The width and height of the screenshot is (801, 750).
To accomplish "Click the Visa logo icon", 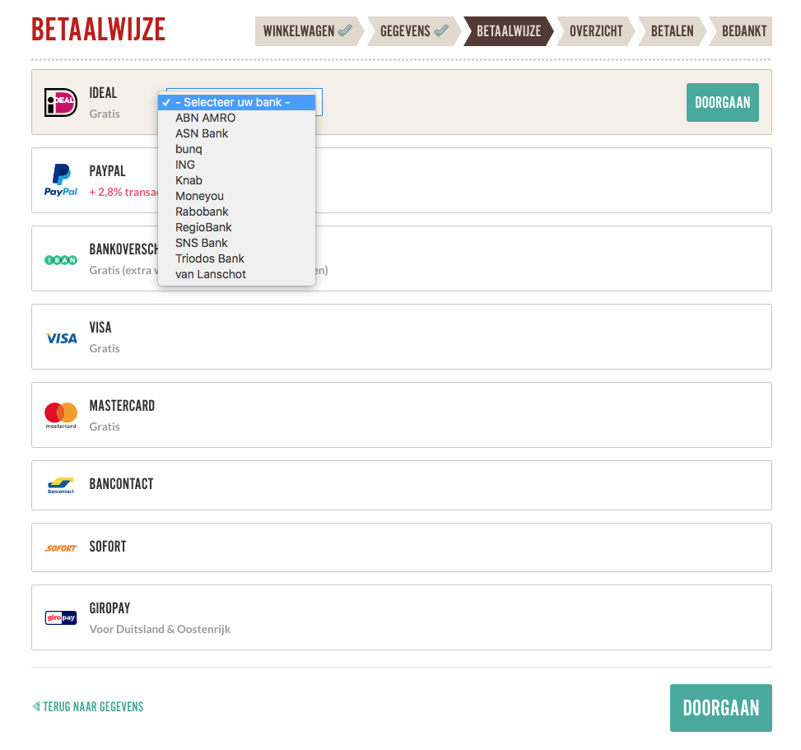I will (61, 338).
